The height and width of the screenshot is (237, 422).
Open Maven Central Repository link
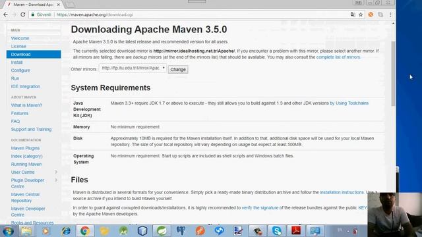pos(25,197)
